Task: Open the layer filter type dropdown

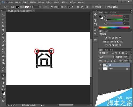Action: coord(104,53)
